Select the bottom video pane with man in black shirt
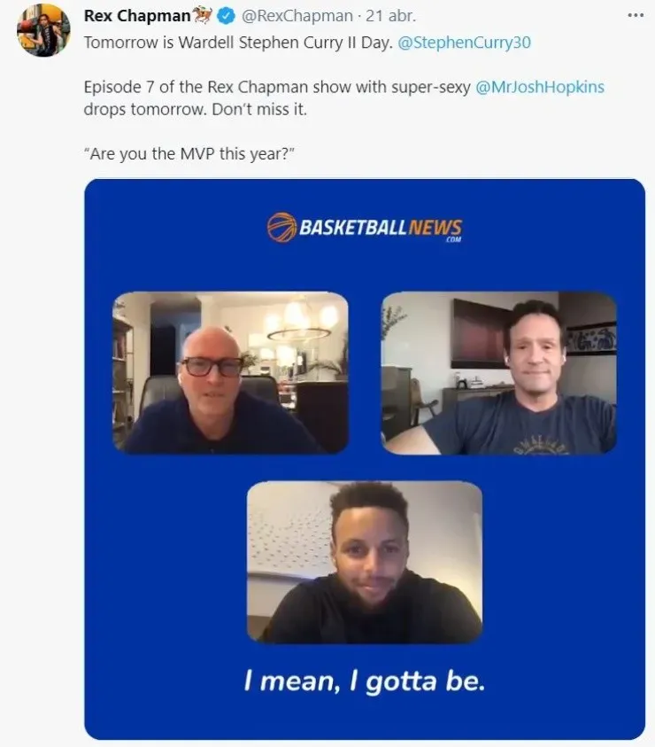655x747 pixels. coord(365,562)
